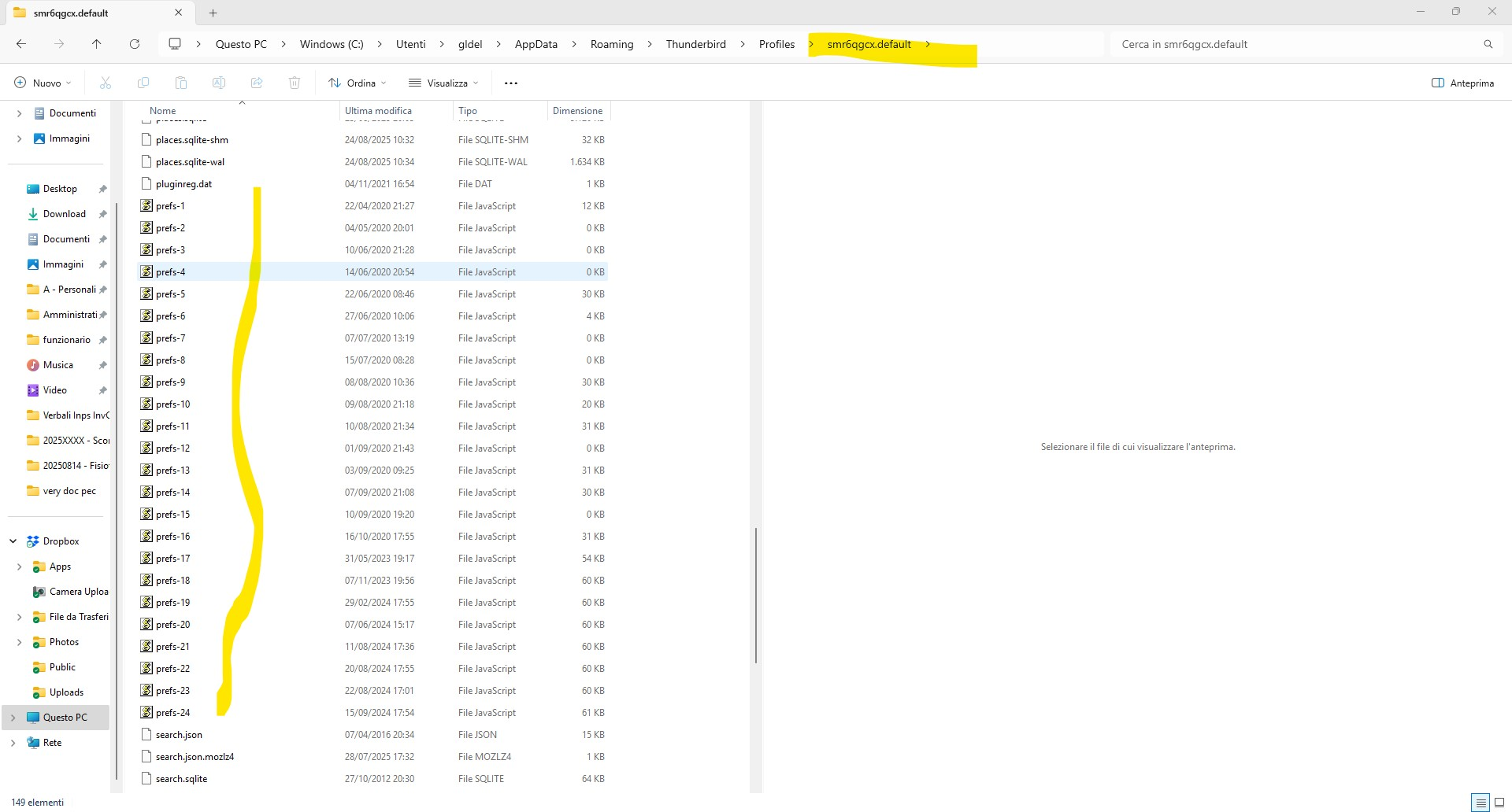
Task: Toggle the Anteprima preview pane
Action: 1462,83
